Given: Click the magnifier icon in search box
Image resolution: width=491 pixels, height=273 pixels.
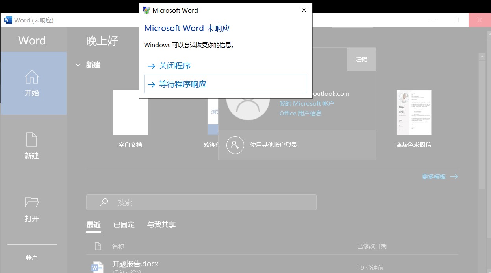Looking at the screenshot, I should (x=104, y=202).
